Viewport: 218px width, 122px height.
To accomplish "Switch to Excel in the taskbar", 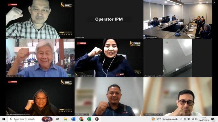I will pos(89,119).
